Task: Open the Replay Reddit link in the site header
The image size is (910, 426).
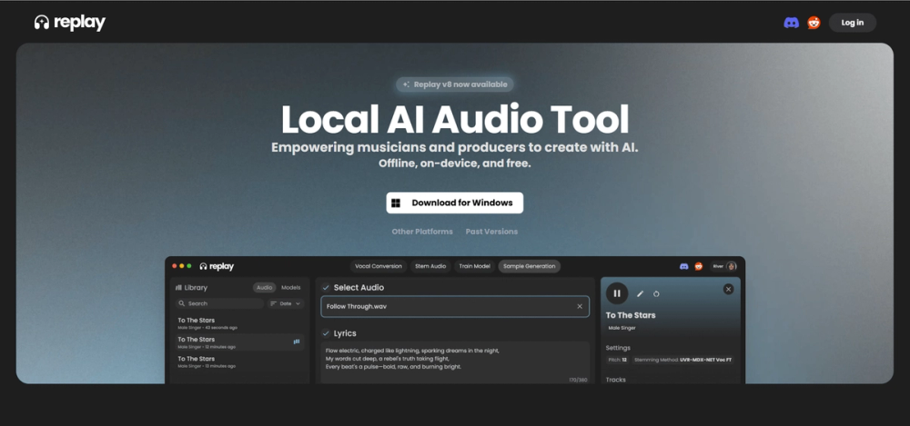Action: 814,23
